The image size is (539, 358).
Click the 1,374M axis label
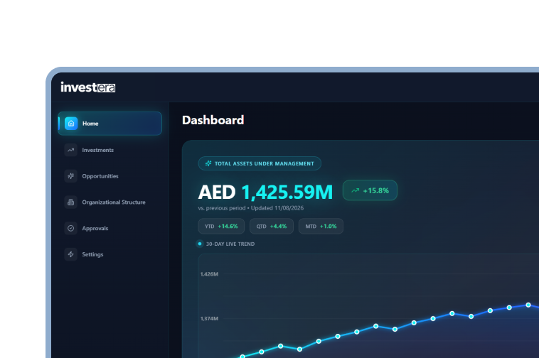(209, 318)
